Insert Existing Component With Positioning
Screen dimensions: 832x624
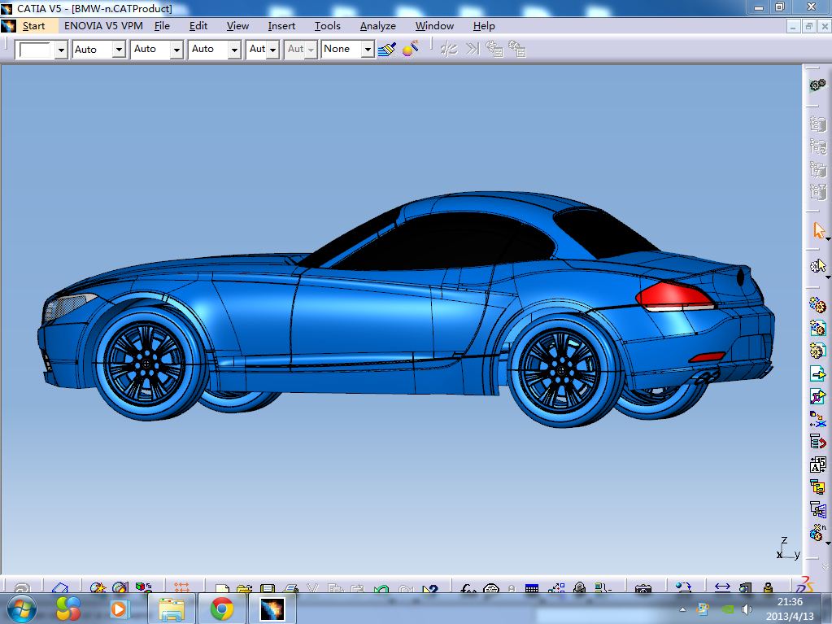817,396
